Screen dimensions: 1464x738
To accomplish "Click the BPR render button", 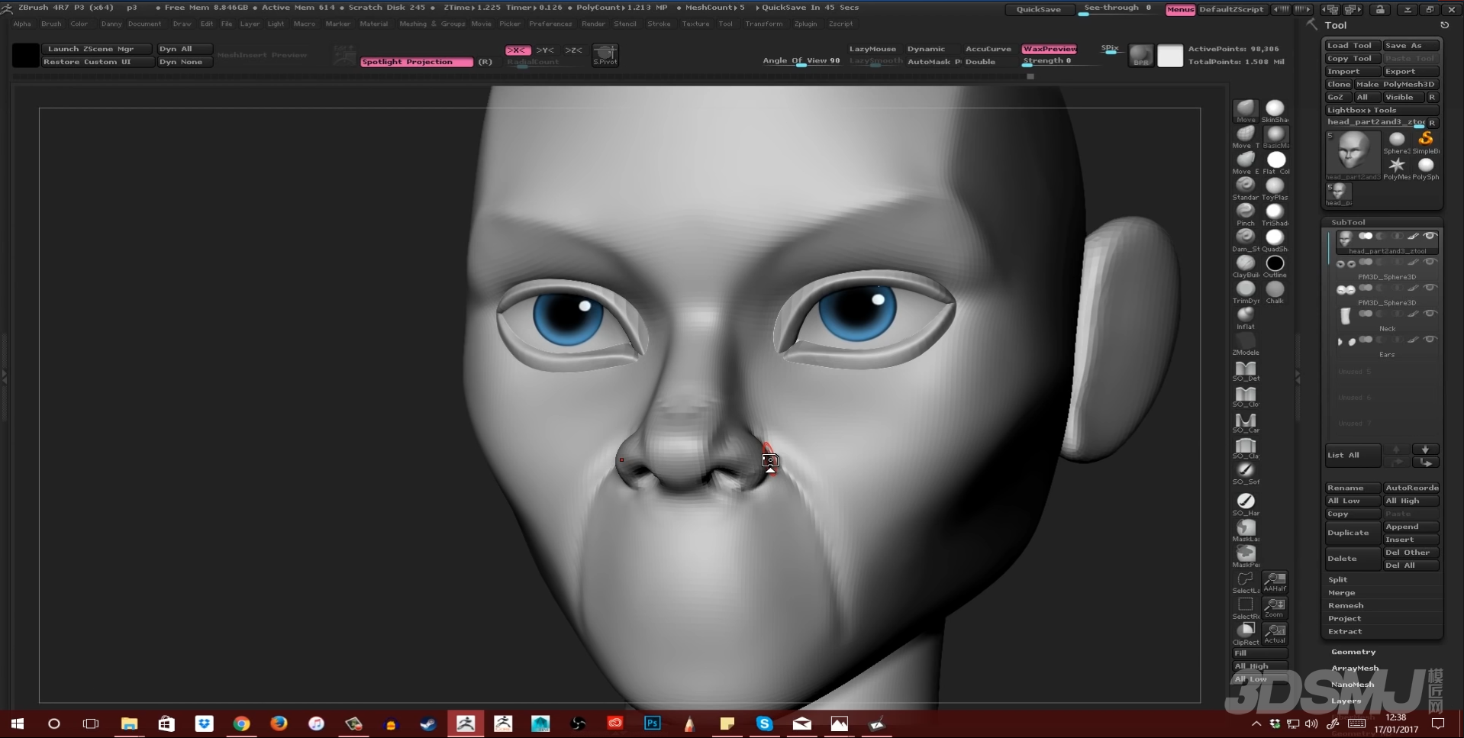I will coord(1141,55).
